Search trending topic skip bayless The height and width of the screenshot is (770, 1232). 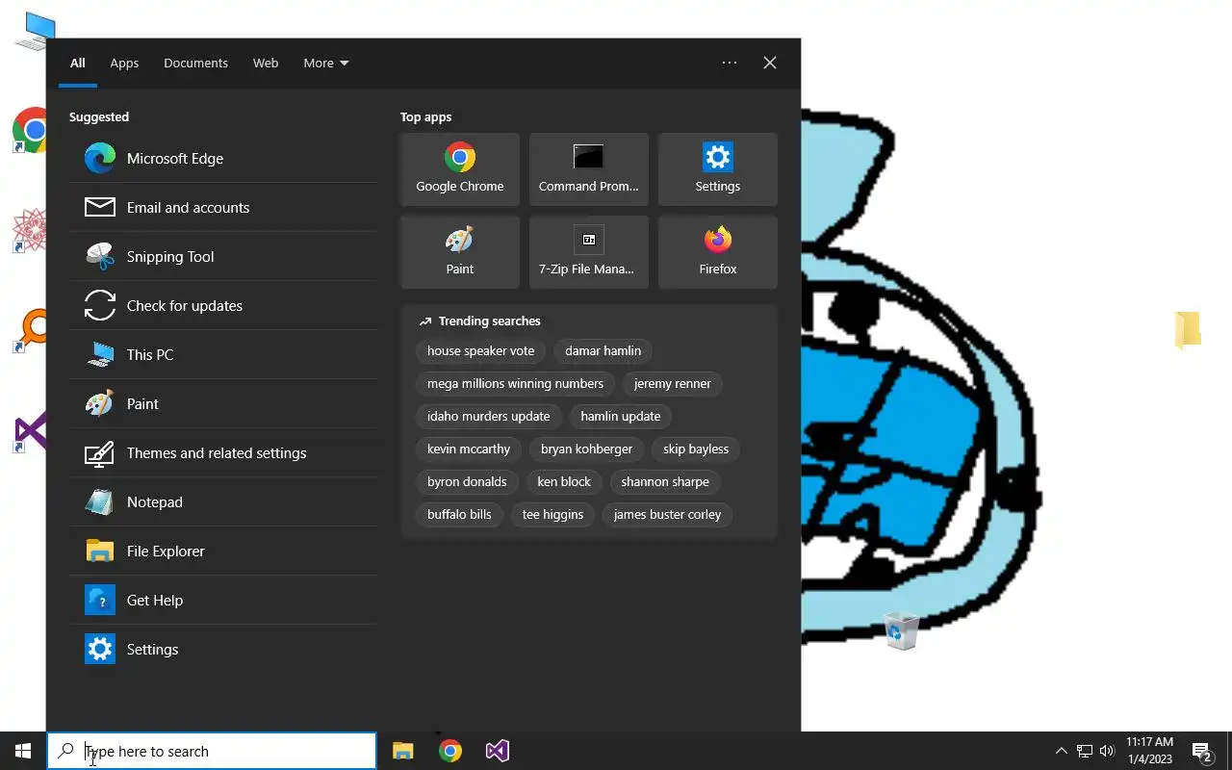[x=696, y=449]
